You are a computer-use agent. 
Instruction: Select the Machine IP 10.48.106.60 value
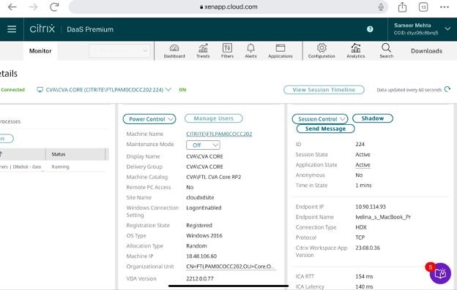(x=201, y=256)
